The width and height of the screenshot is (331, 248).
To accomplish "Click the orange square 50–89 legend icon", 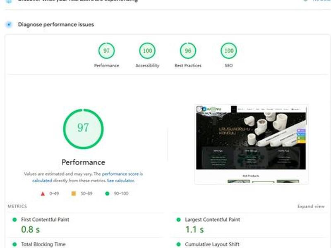I will tap(74, 193).
